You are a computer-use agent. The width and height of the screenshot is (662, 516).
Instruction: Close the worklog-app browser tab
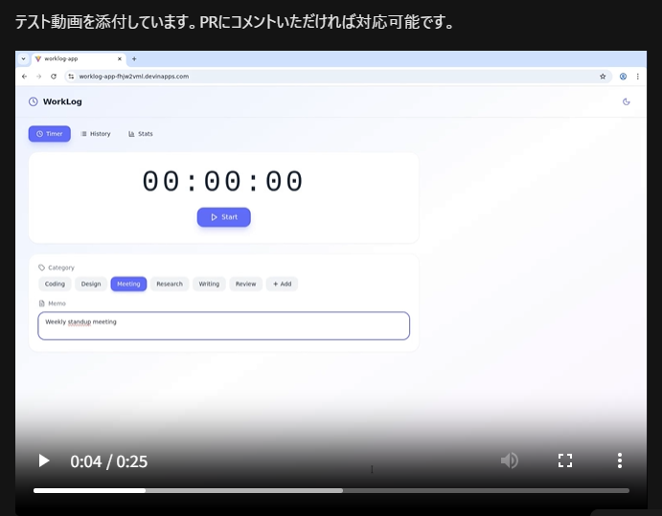coord(120,59)
